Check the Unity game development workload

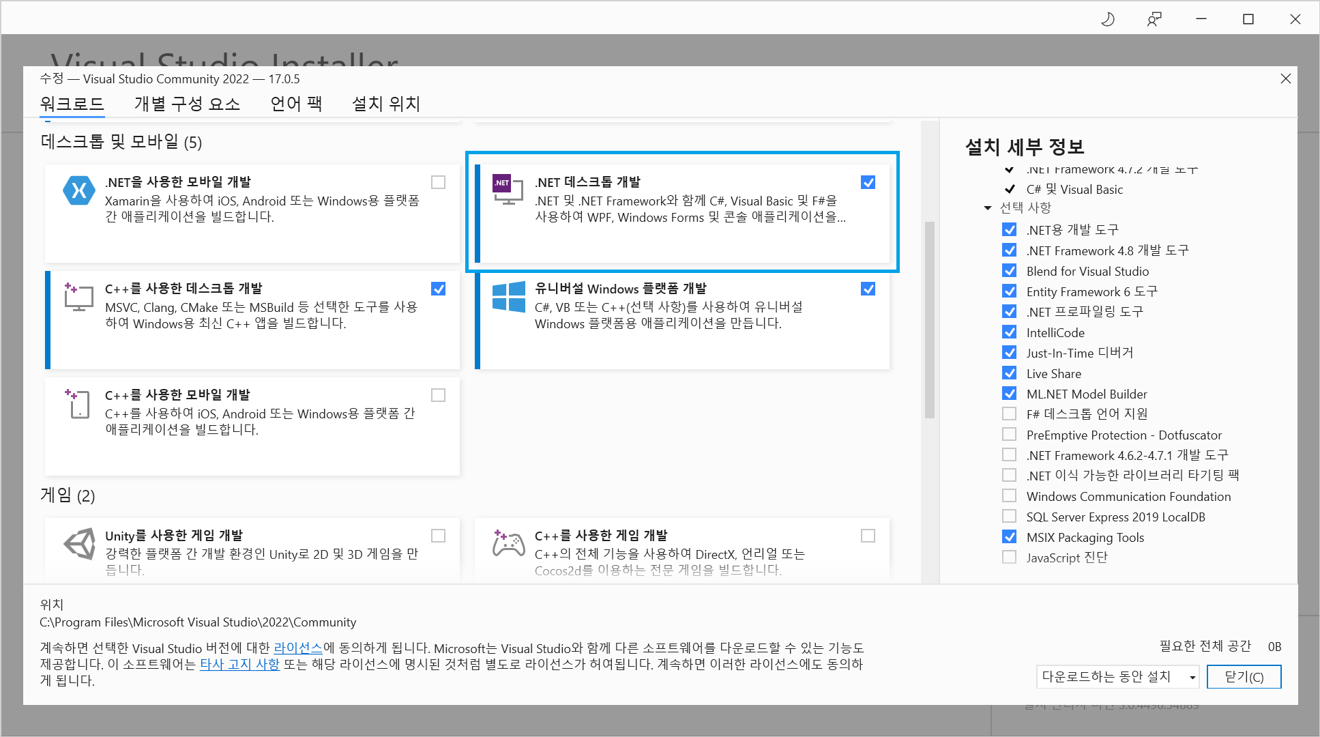pos(439,536)
